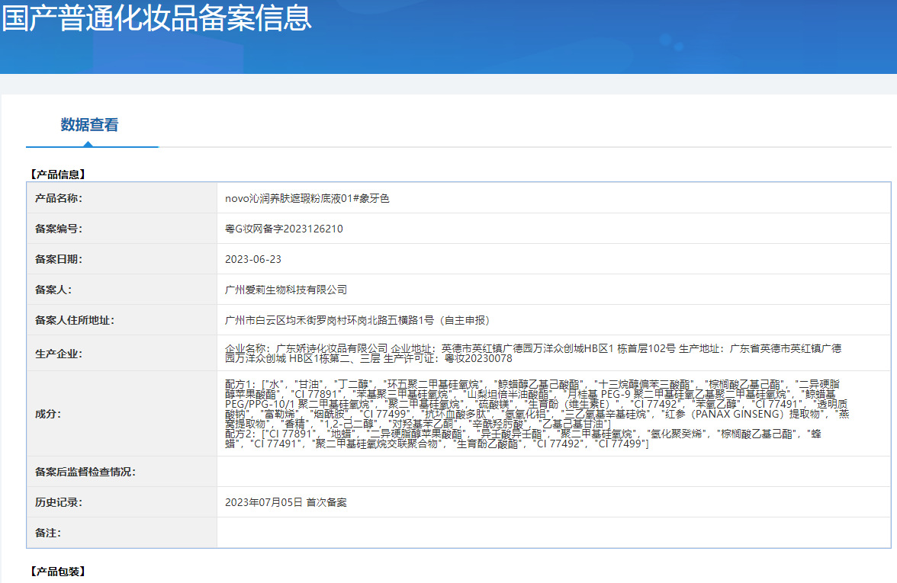Click the page title 国产普通化妆品备案信息
This screenshot has height=583, width=897.
click(x=157, y=18)
